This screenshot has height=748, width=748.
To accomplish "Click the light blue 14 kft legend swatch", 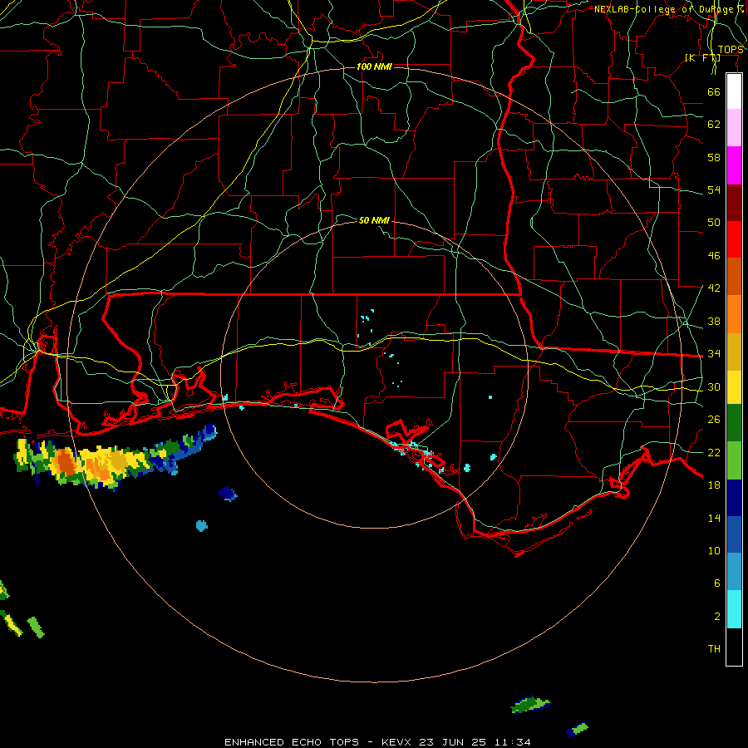I will tap(734, 572).
